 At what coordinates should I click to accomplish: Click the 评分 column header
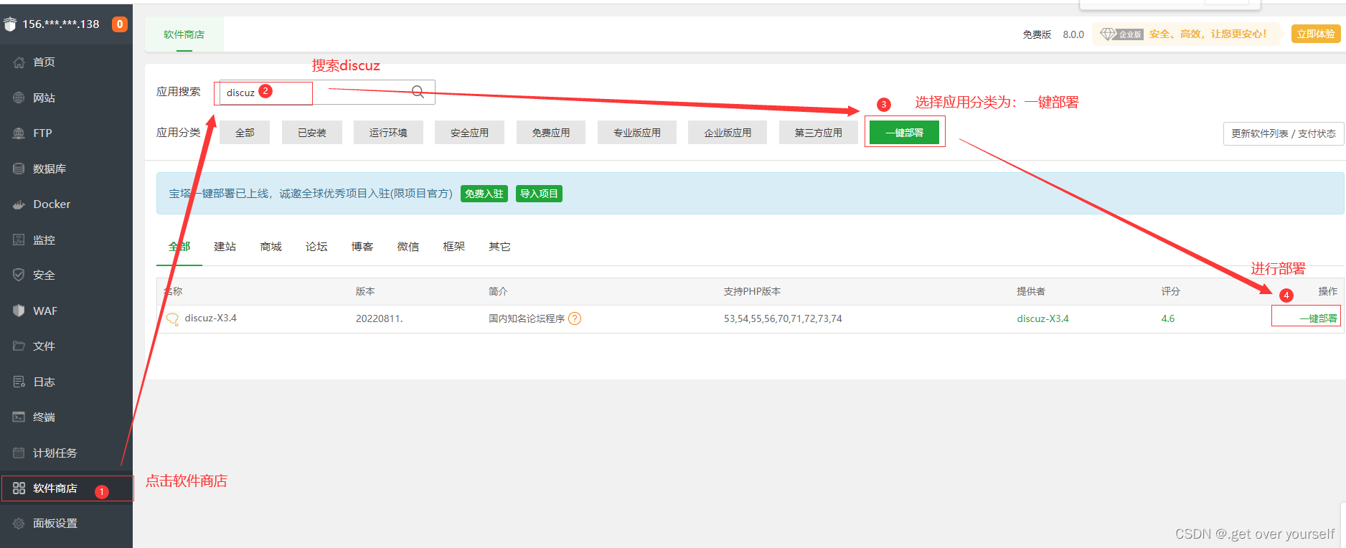coord(1170,291)
